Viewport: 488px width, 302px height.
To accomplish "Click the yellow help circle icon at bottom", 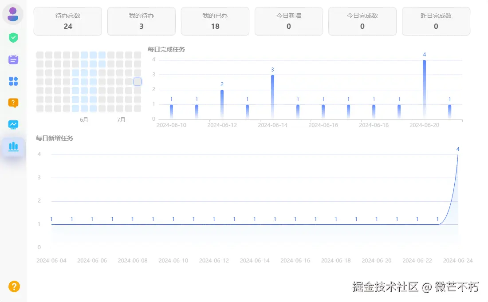I will tap(14, 286).
